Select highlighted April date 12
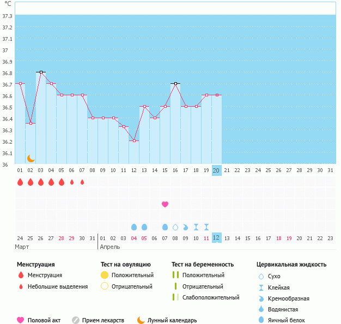This screenshot has width=341, height=324. coord(216,238)
